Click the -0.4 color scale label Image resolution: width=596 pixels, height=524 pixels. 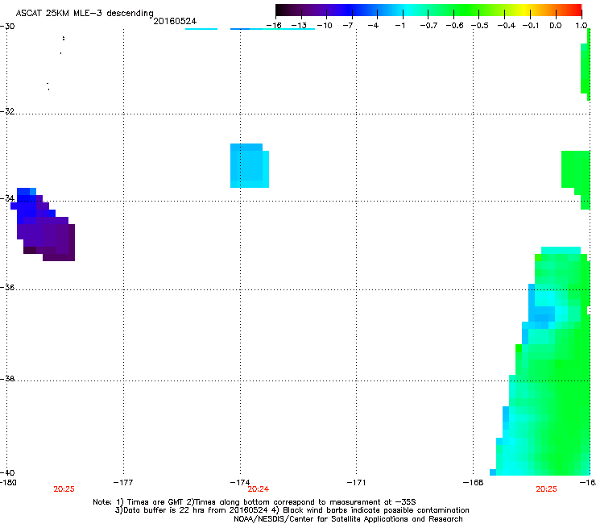pos(507,26)
